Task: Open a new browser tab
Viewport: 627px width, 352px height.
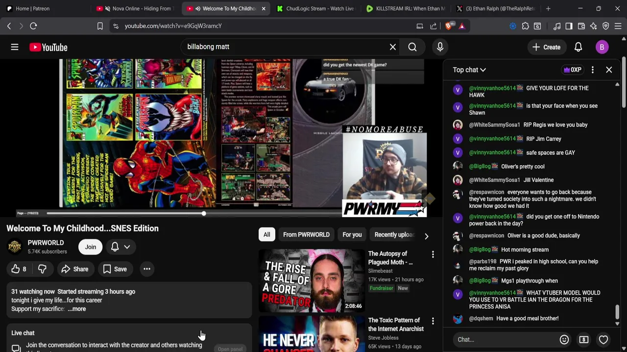Action: (x=548, y=8)
